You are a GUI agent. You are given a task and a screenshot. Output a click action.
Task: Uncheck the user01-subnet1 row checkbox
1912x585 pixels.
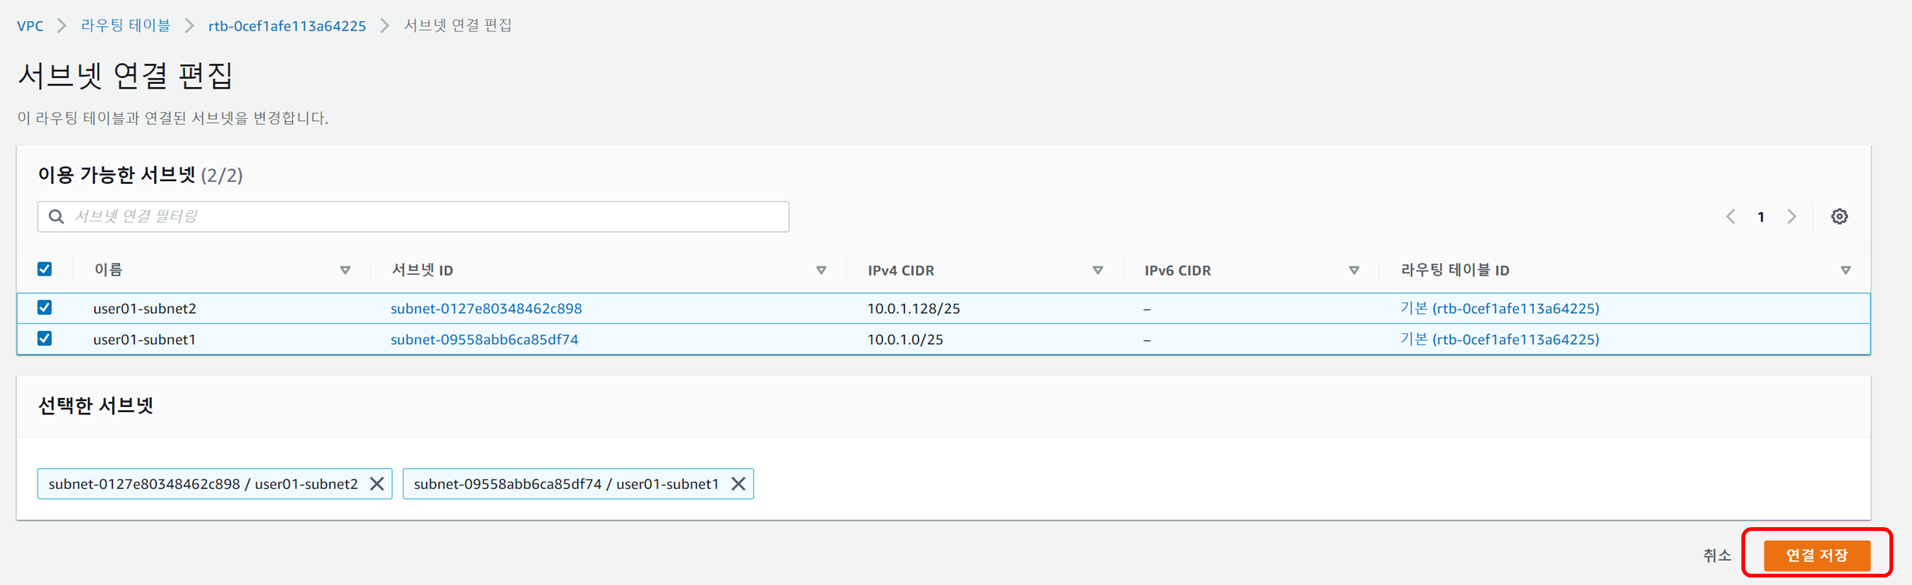pyautogui.click(x=45, y=339)
